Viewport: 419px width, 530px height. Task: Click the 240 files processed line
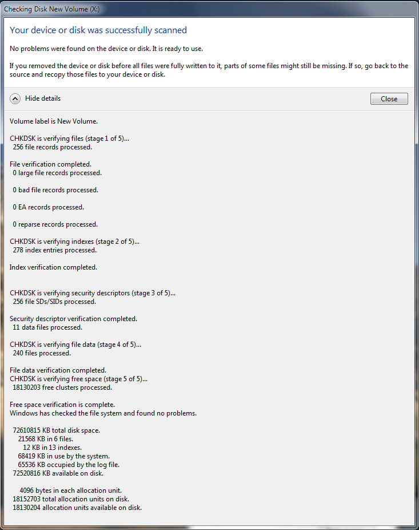pyautogui.click(x=42, y=353)
